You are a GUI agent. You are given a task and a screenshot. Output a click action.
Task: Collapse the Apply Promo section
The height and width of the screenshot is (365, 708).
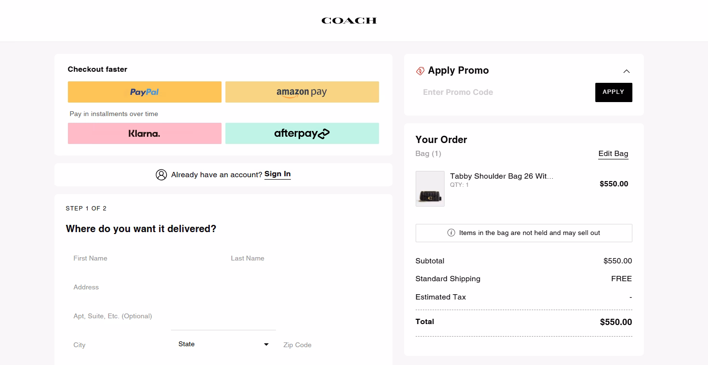[627, 71]
